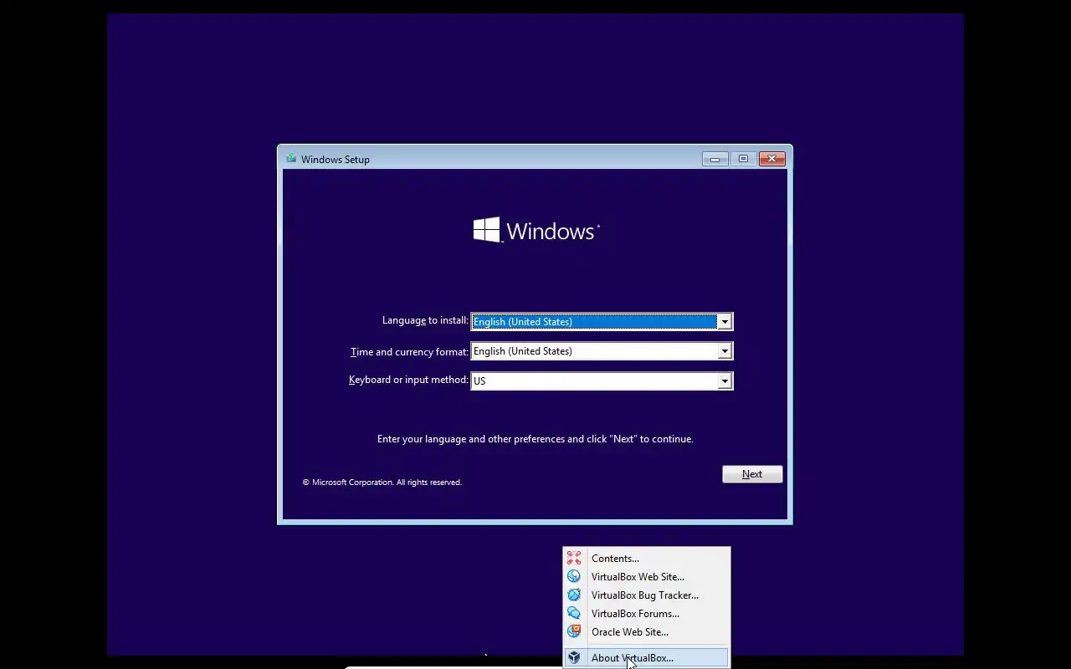Maximize the Windows Setup window
The image size is (1071, 669).
click(743, 159)
